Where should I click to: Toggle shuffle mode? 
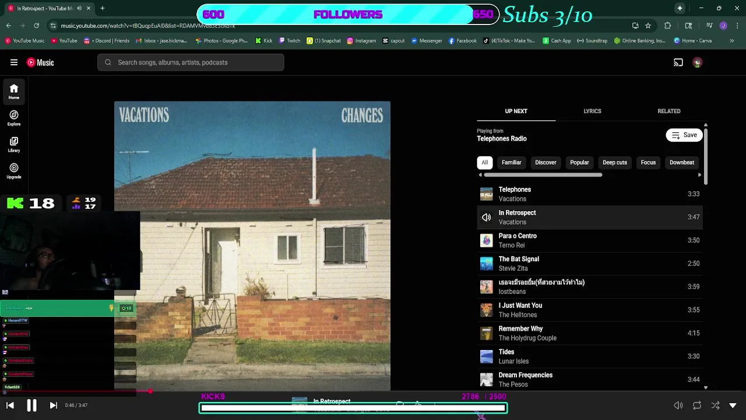(716, 405)
